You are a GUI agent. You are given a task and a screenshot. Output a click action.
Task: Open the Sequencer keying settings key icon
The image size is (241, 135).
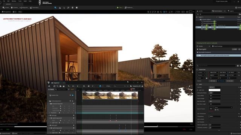(x=84, y=86)
